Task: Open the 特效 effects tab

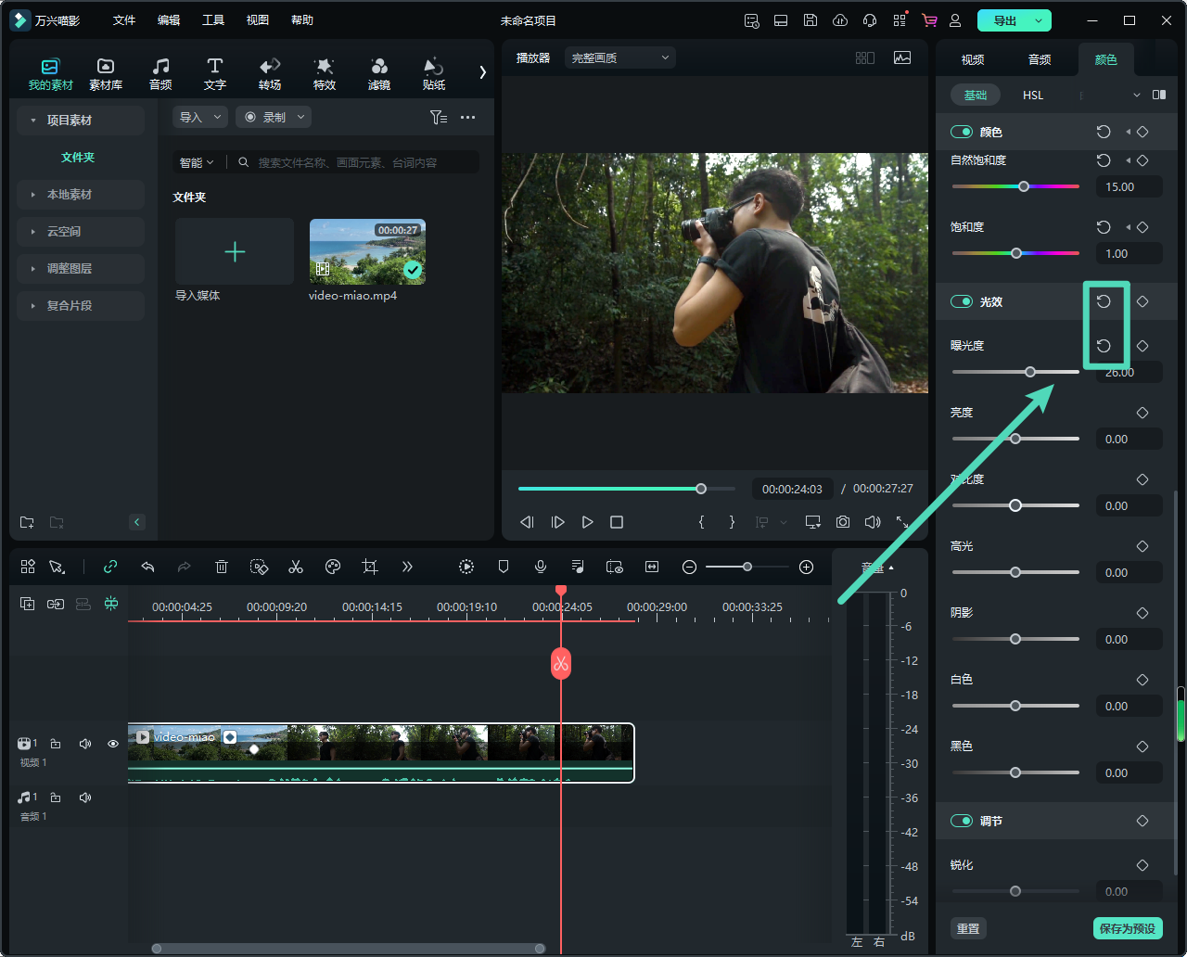Action: 325,74
